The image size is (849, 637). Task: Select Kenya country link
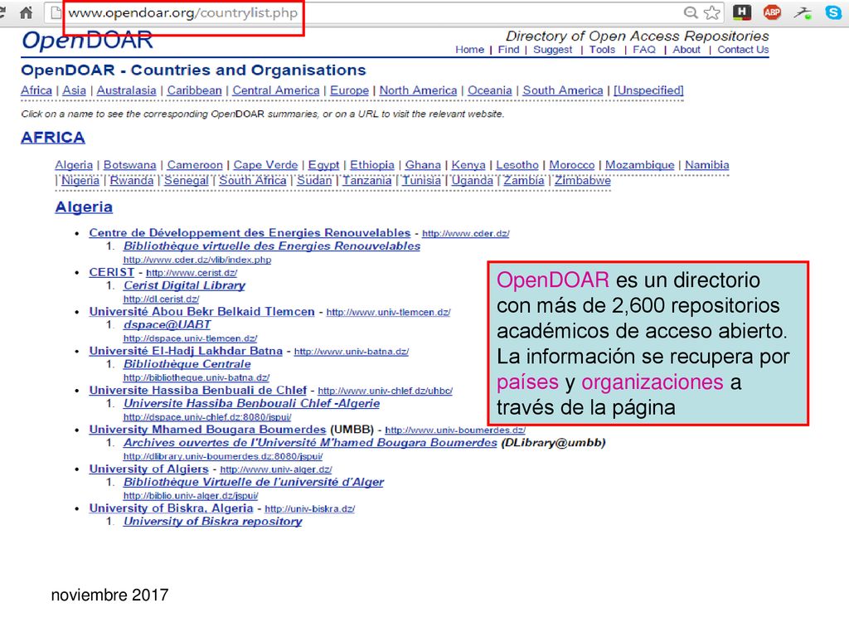pyautogui.click(x=468, y=165)
